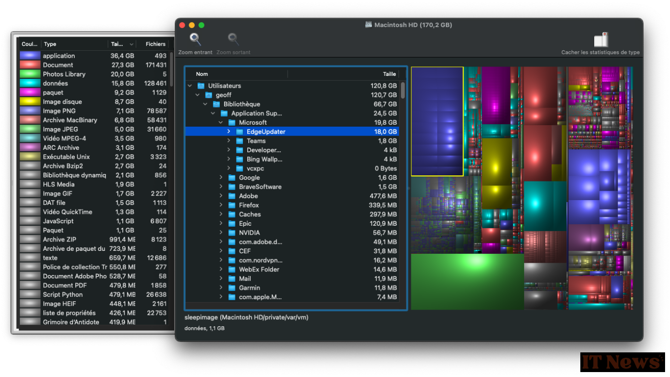The width and height of the screenshot is (670, 377).
Task: Click the Garmin folder icon
Action: click(x=232, y=288)
